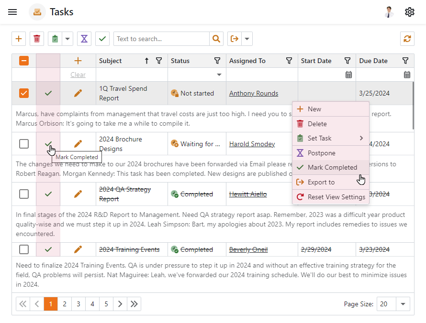Expand the Set Task context submenu
Viewport: 426px width, 323px height.
tap(331, 138)
